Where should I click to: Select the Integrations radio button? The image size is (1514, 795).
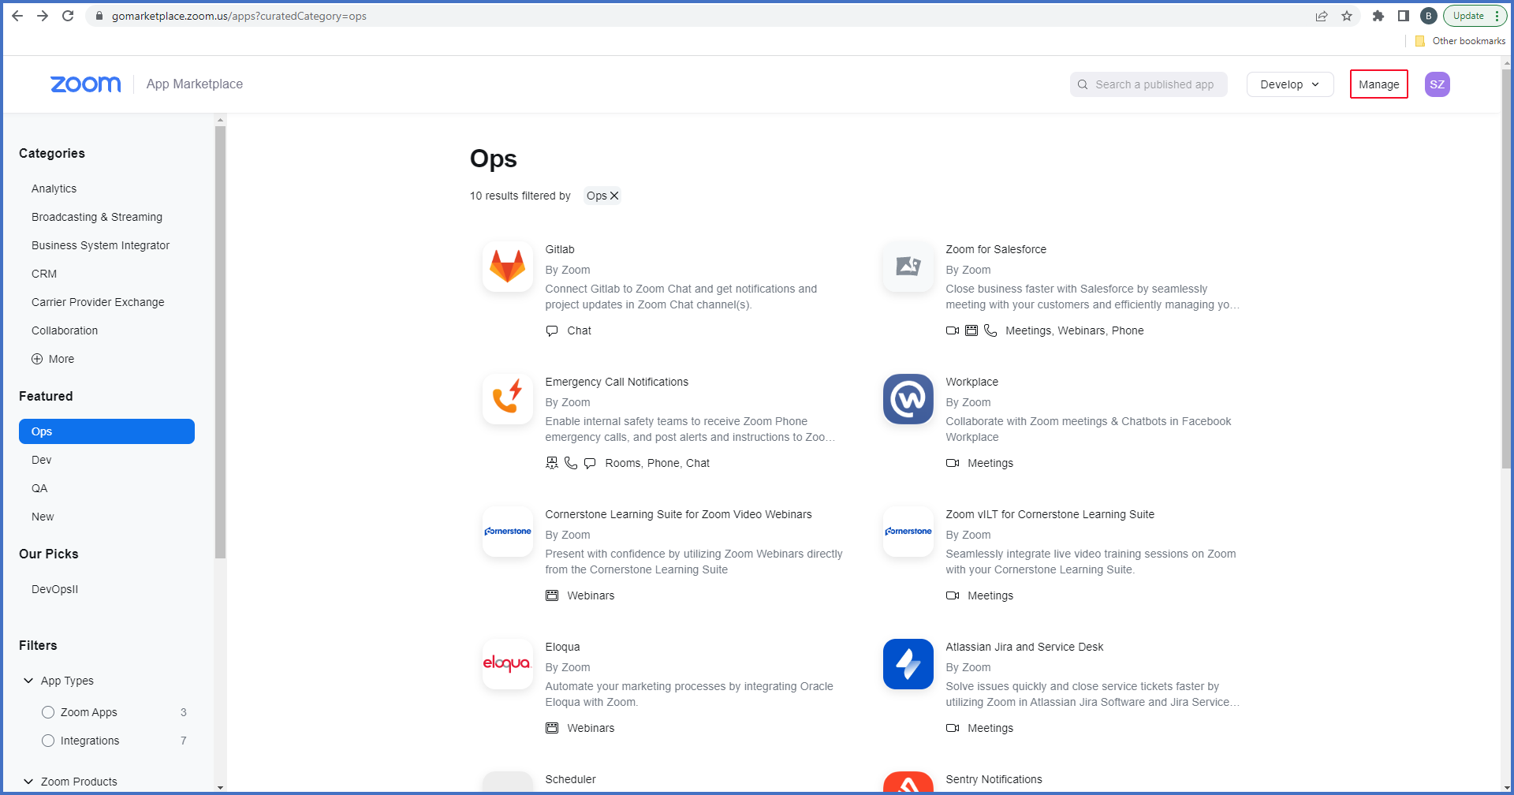click(x=48, y=741)
